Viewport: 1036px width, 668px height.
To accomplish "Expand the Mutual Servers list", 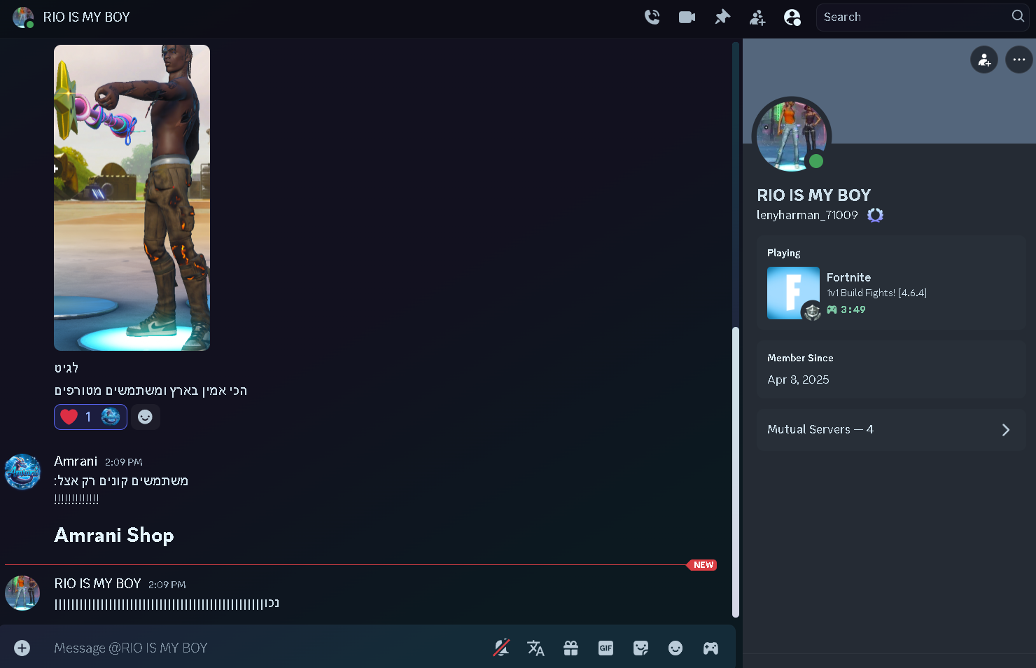I will [891, 429].
